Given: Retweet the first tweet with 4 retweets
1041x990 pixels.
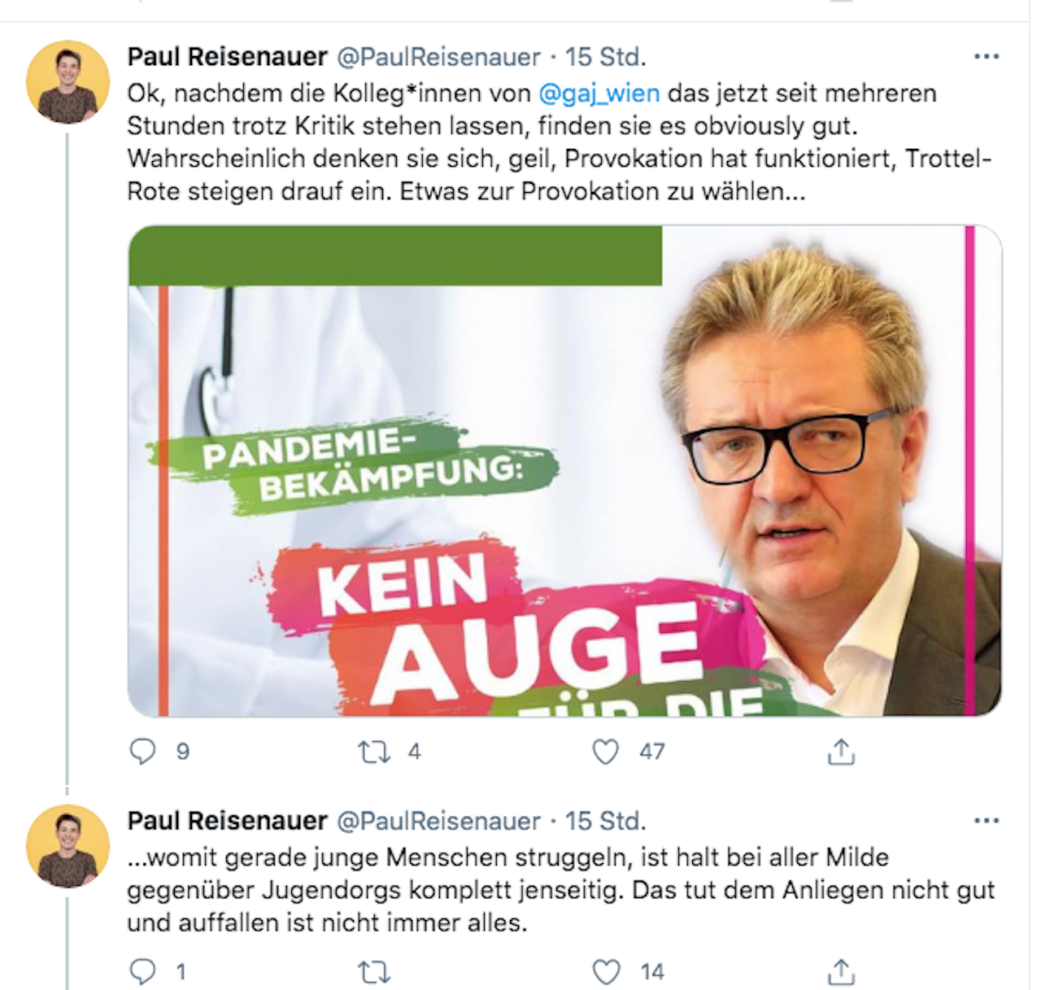Looking at the screenshot, I should pyautogui.click(x=374, y=752).
